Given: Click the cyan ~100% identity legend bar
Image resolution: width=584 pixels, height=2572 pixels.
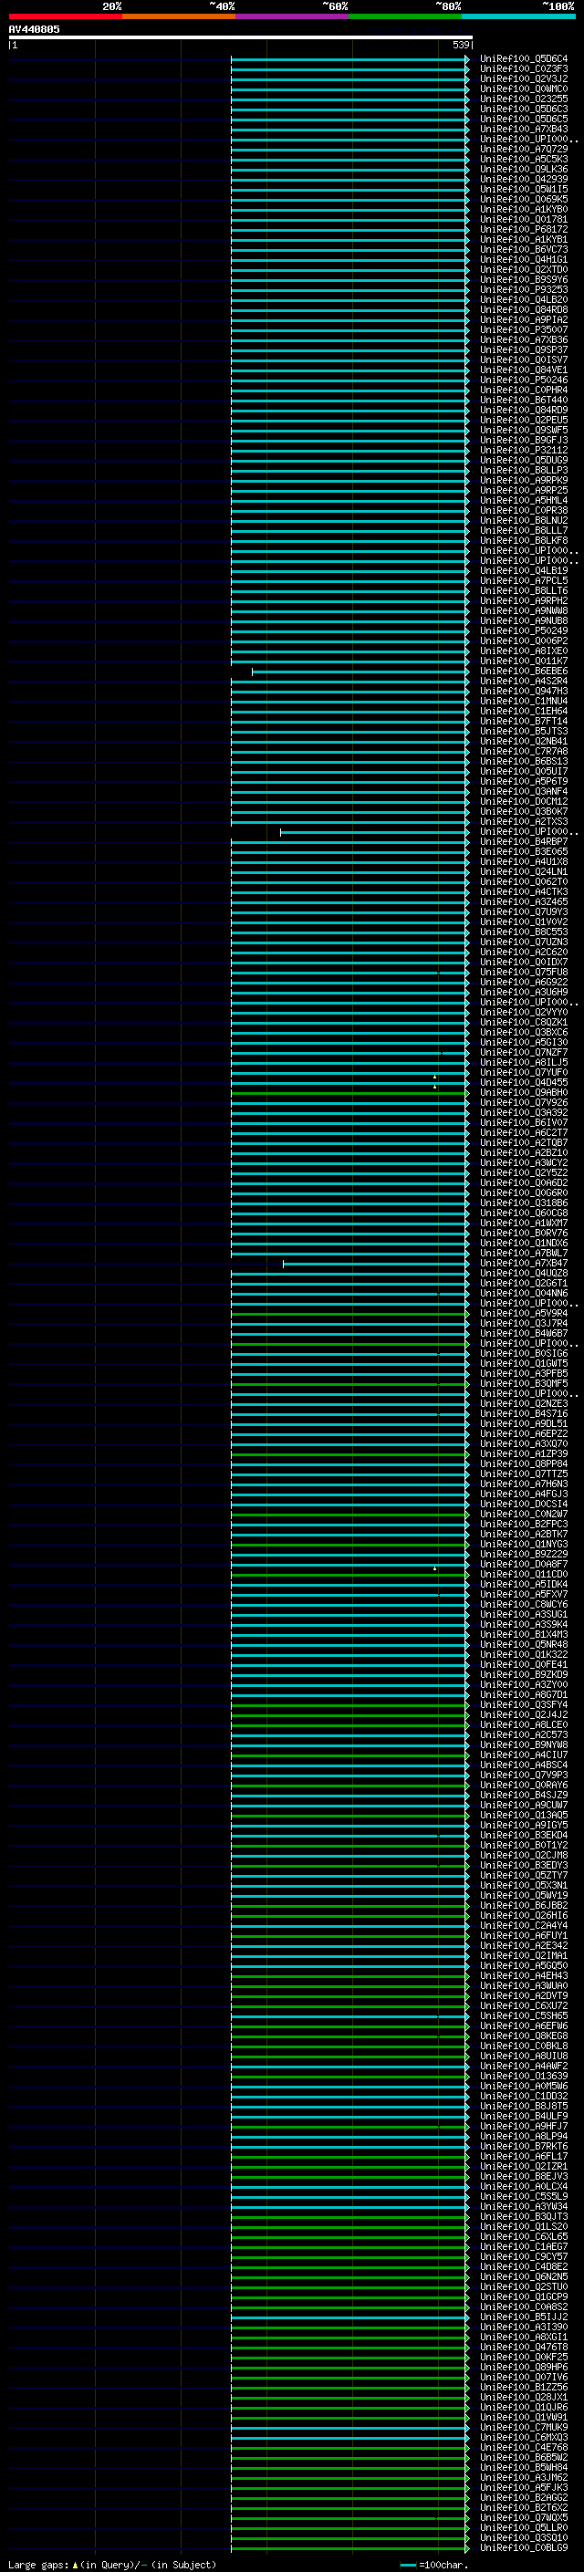Looking at the screenshot, I should tap(519, 16).
